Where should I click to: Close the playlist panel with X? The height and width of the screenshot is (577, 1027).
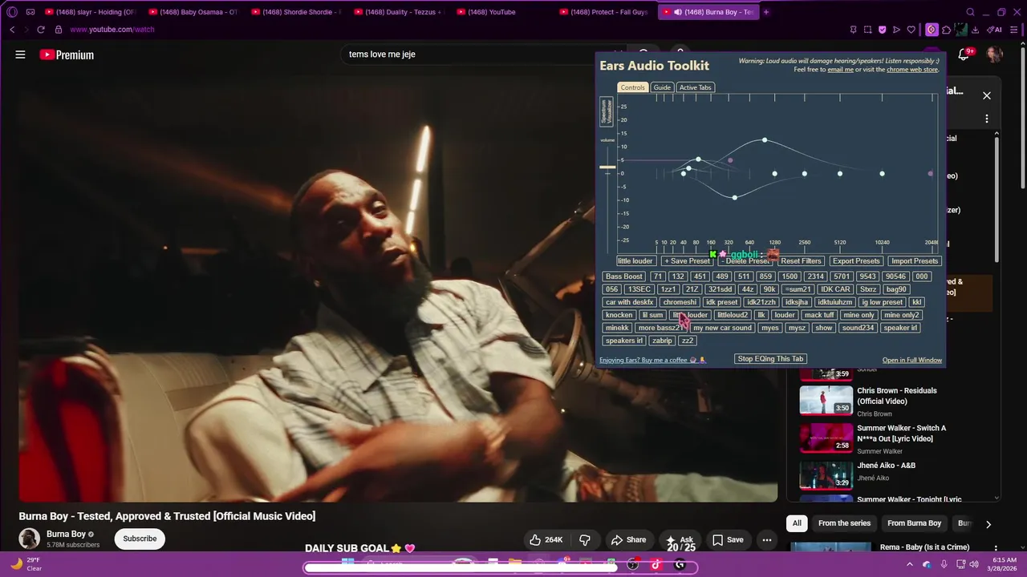tap(987, 95)
